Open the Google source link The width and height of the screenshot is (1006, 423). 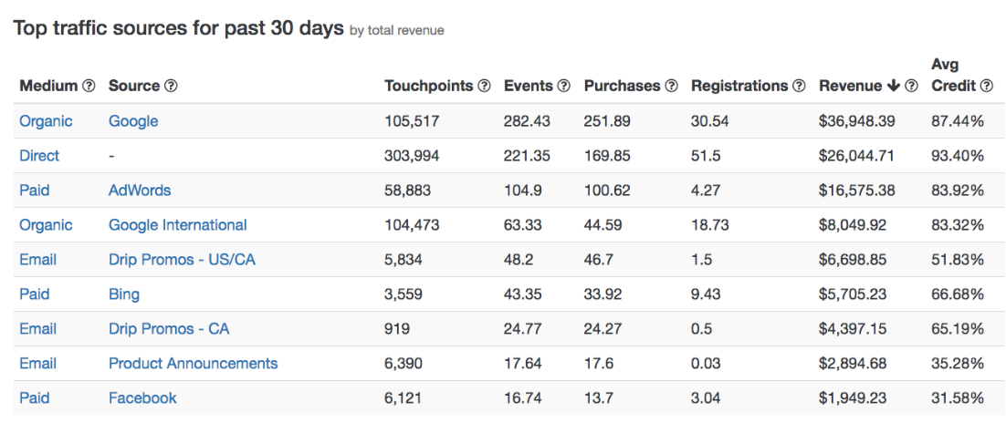point(133,121)
